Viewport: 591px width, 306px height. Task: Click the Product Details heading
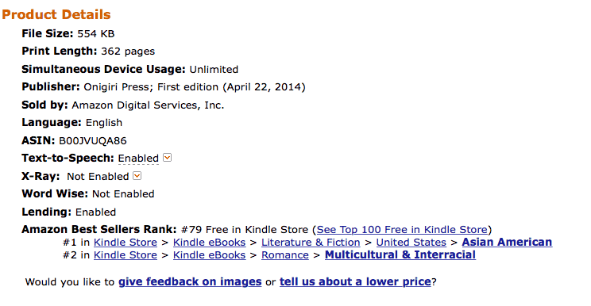[x=56, y=14]
